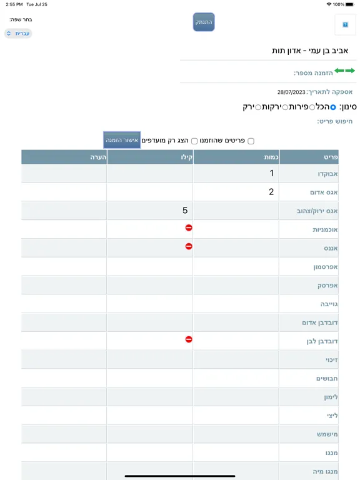
Task: Tap the battery indicator icon
Action: [x=350, y=4]
